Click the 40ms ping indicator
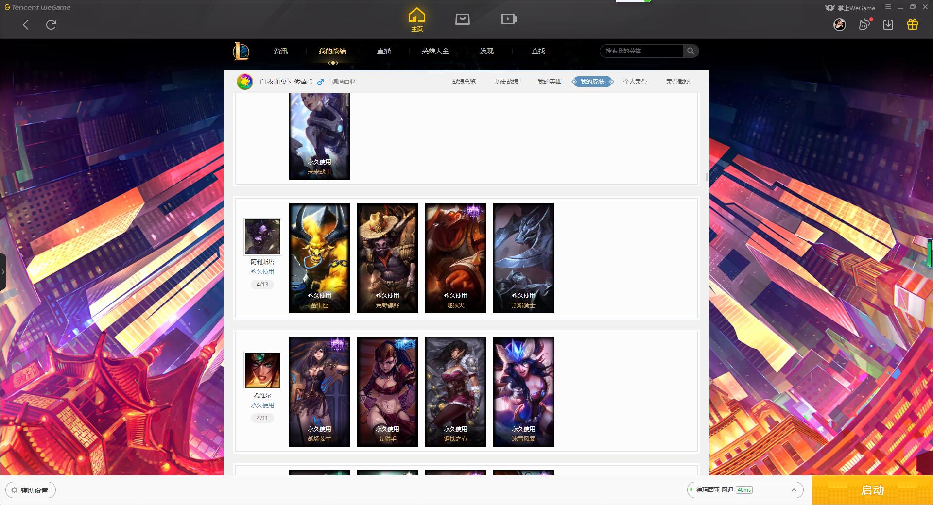The width and height of the screenshot is (933, 505). click(744, 490)
